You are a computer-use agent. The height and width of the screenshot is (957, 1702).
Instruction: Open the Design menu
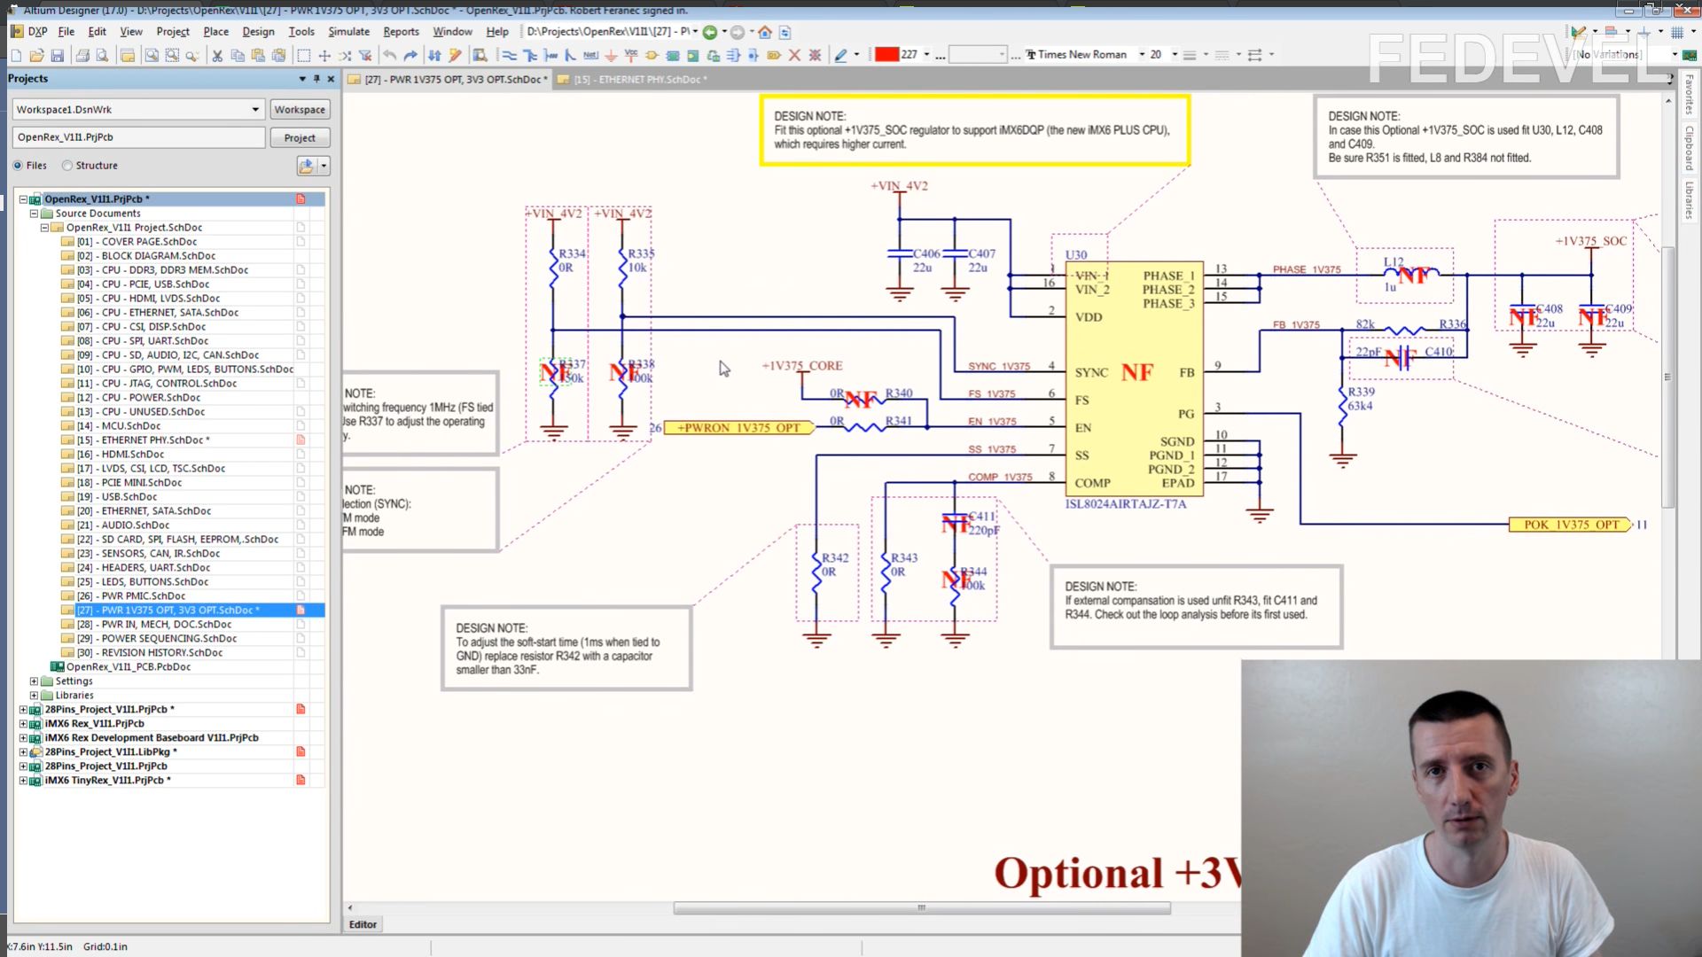coord(258,32)
